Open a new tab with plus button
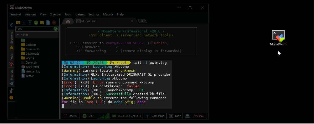 pos(142,21)
